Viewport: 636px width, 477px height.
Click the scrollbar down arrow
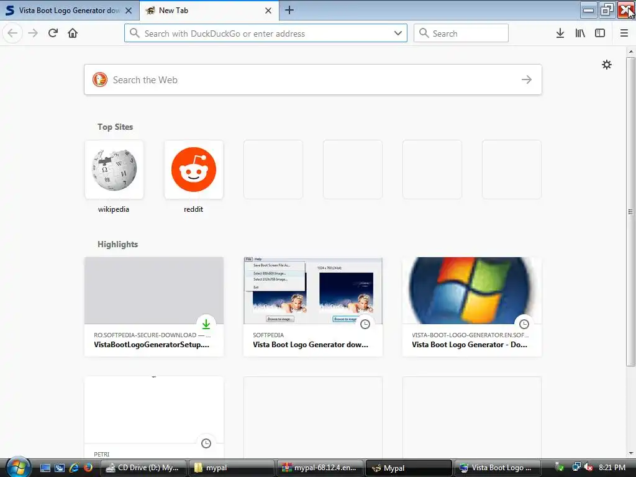point(631,453)
